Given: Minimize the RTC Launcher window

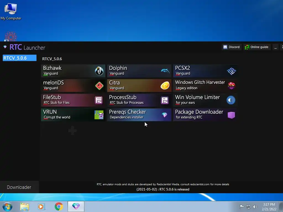Looking at the screenshot, I should coord(276,47).
